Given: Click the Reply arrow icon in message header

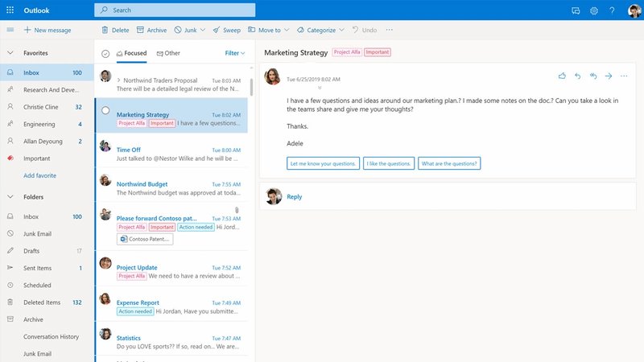Looking at the screenshot, I should coord(577,76).
